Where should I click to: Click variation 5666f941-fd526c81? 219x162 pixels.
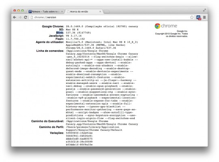click(x=79, y=136)
